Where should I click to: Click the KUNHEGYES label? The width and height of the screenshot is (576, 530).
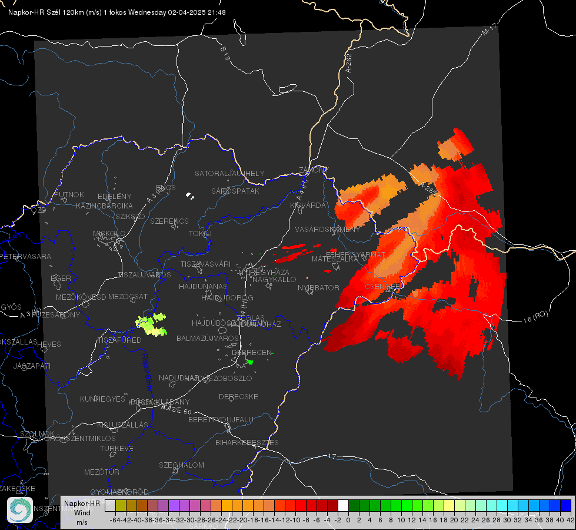[x=102, y=399]
